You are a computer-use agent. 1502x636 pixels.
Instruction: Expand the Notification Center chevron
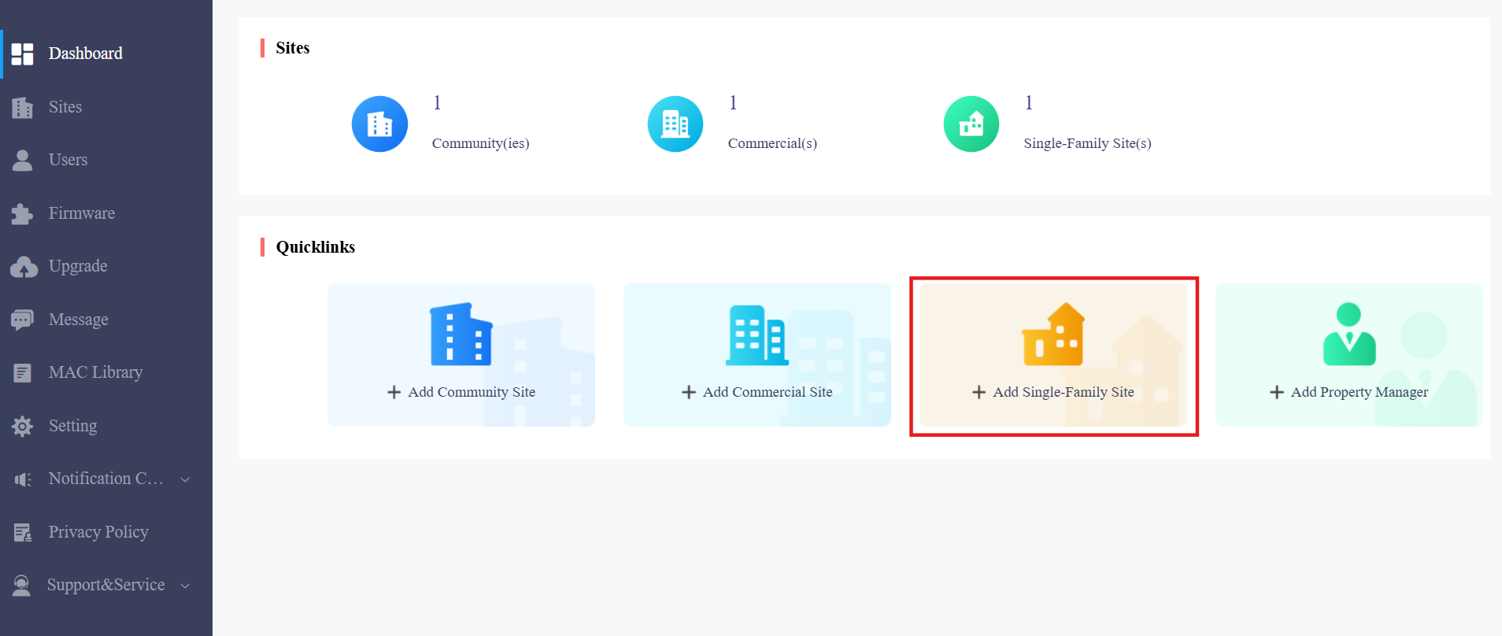click(185, 479)
